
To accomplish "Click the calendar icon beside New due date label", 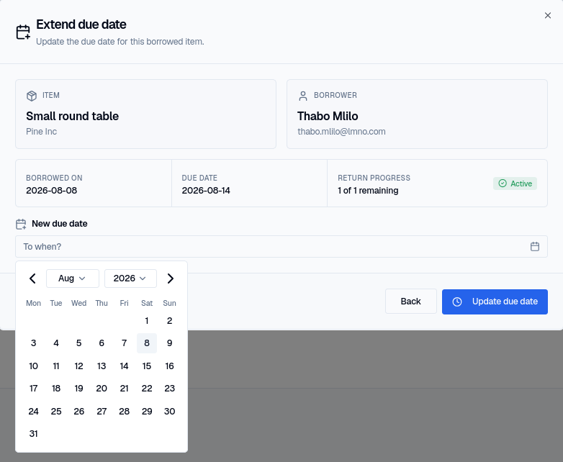I will 21,224.
